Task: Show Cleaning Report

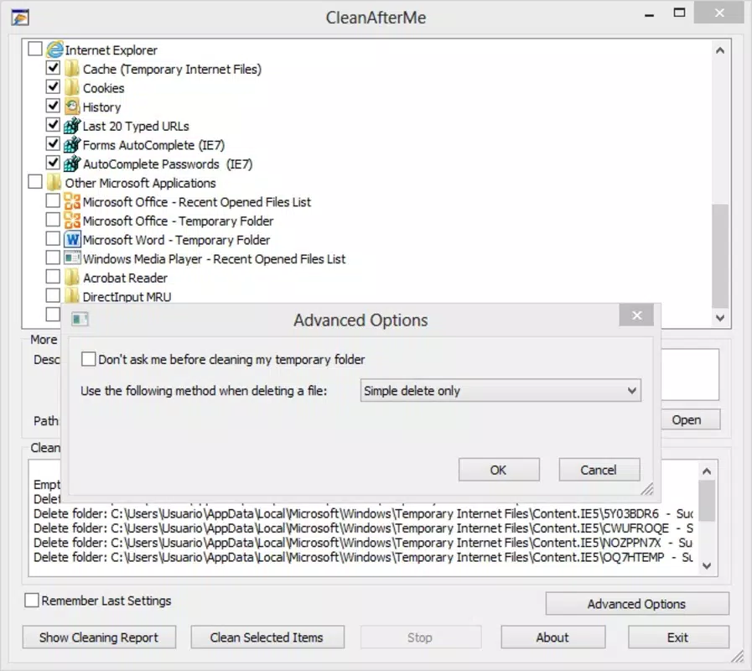Action: pos(99,637)
